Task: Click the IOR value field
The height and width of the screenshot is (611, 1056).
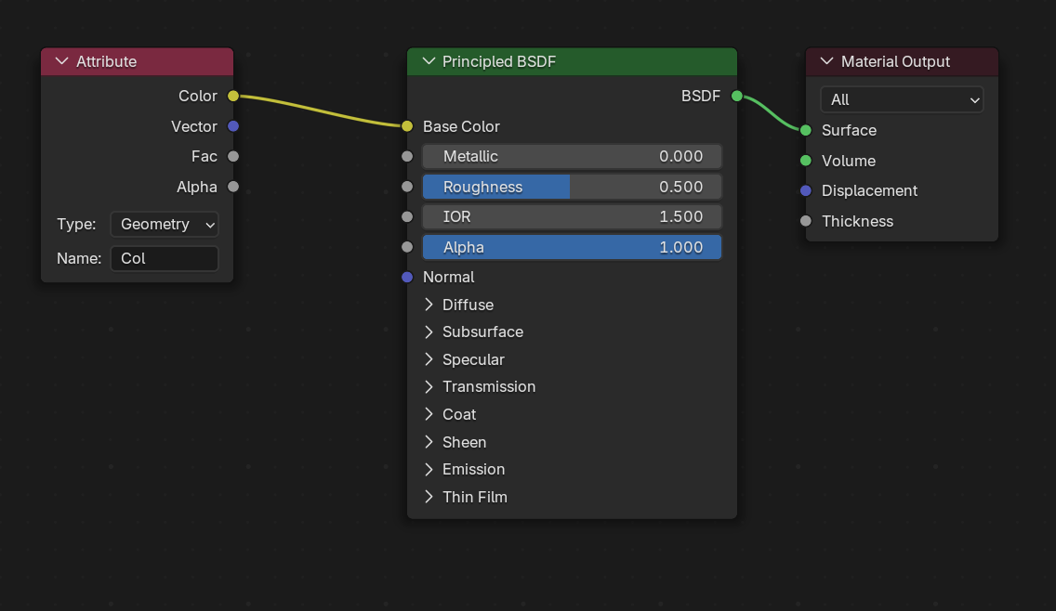Action: click(572, 216)
